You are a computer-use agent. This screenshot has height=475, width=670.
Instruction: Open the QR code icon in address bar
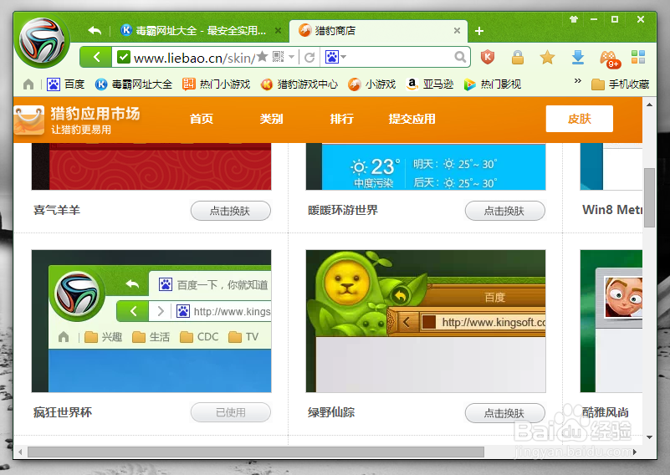pos(279,56)
